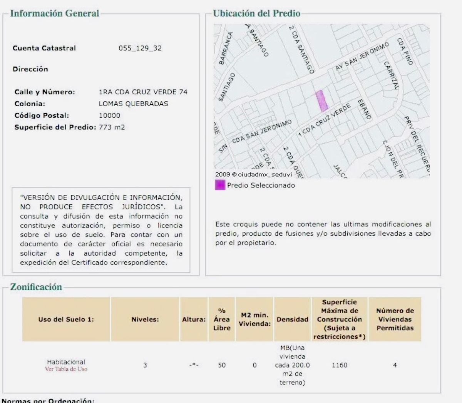
Task: Select the maximum construction value 1160
Action: (339, 365)
